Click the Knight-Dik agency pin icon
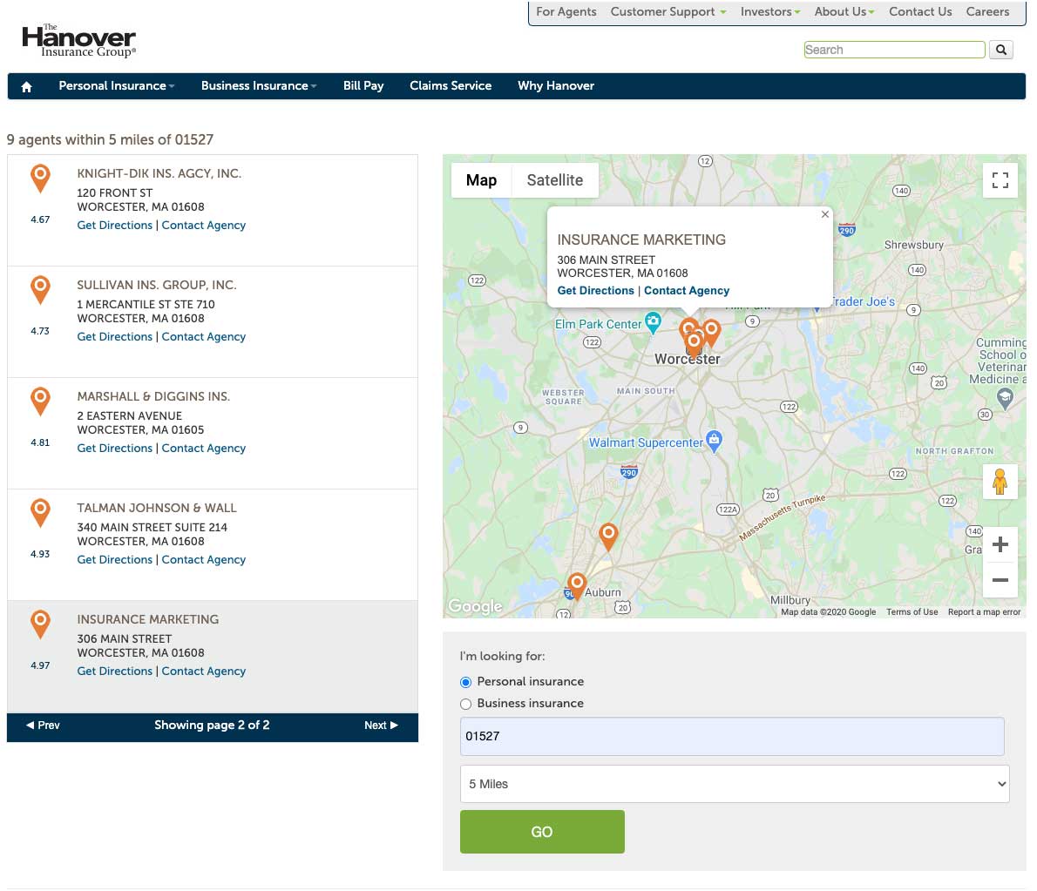The width and height of the screenshot is (1037, 891). [x=40, y=179]
